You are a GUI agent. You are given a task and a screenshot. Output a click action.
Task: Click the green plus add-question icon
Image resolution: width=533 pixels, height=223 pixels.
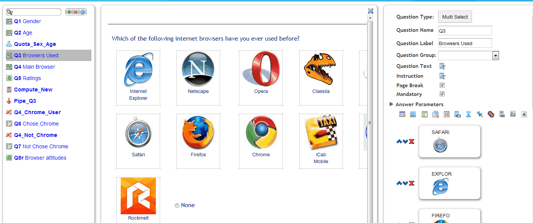(69, 12)
